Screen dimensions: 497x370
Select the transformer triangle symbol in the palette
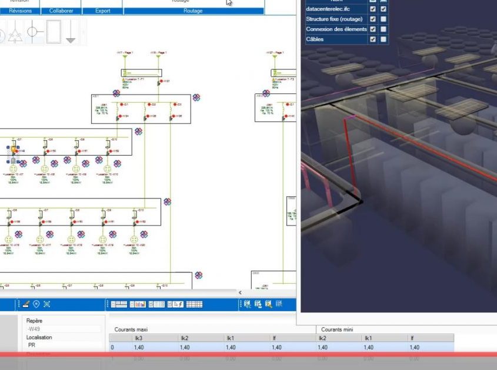click(15, 32)
